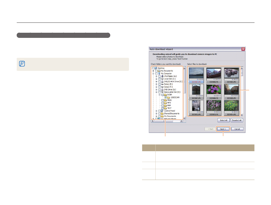Click the Data1 (E:) drive icon

coord(162,84)
